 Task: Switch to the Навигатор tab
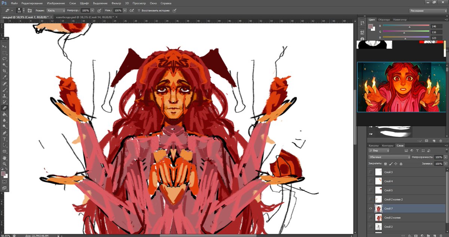pos(400,19)
